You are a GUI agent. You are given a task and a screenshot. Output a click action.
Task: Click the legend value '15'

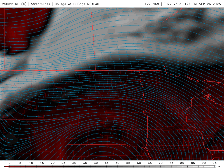[x=42, y=163]
